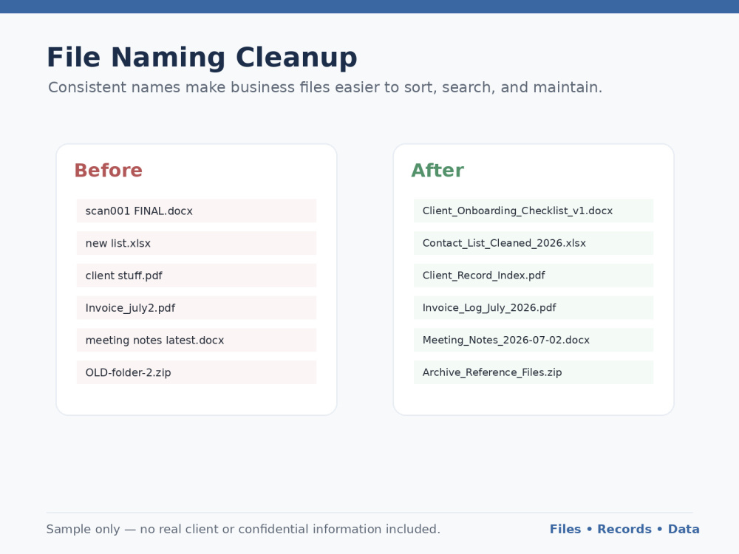Screen dimensions: 739x554
Task: Select Client_Onboarding_Checklist_v1.docx
Action: click(x=534, y=211)
